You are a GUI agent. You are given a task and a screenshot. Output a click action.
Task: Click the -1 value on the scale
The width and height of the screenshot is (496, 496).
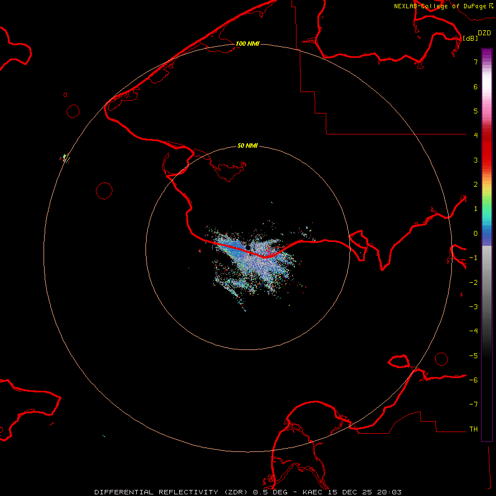[473, 258]
